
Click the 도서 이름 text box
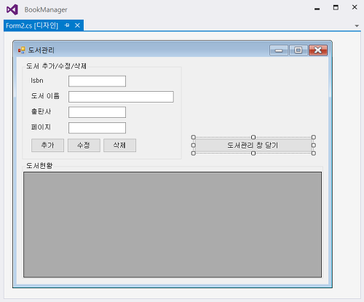121,97
